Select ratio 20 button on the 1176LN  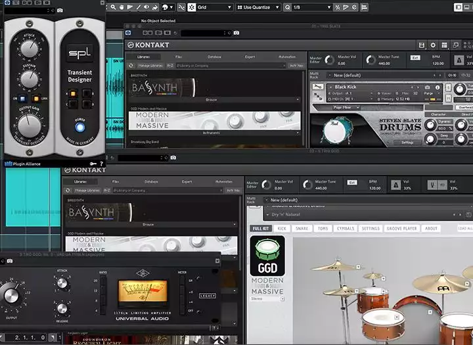pos(103,281)
